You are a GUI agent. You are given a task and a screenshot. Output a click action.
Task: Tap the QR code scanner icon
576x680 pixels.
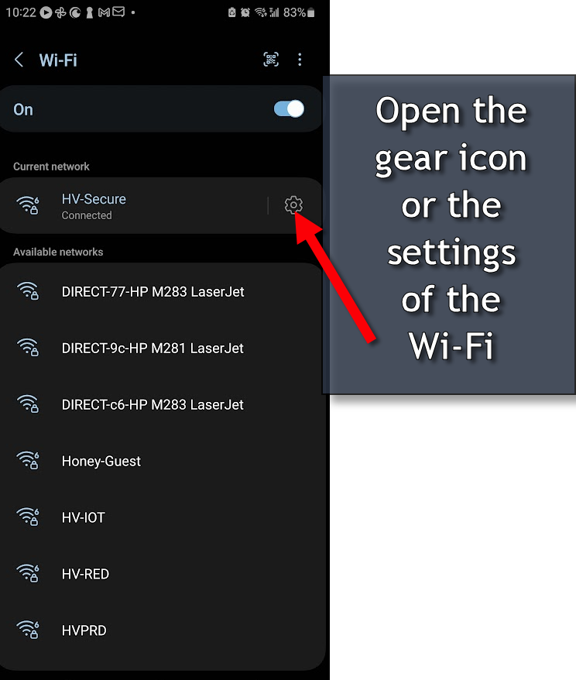coord(271,60)
